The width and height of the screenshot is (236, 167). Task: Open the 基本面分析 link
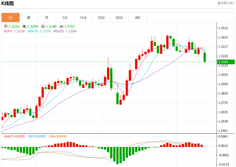[x=226, y=3]
